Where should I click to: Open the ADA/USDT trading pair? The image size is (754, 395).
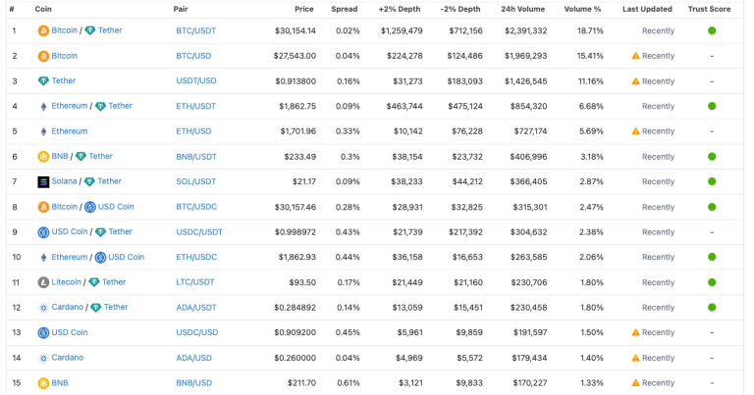pyautogui.click(x=195, y=308)
